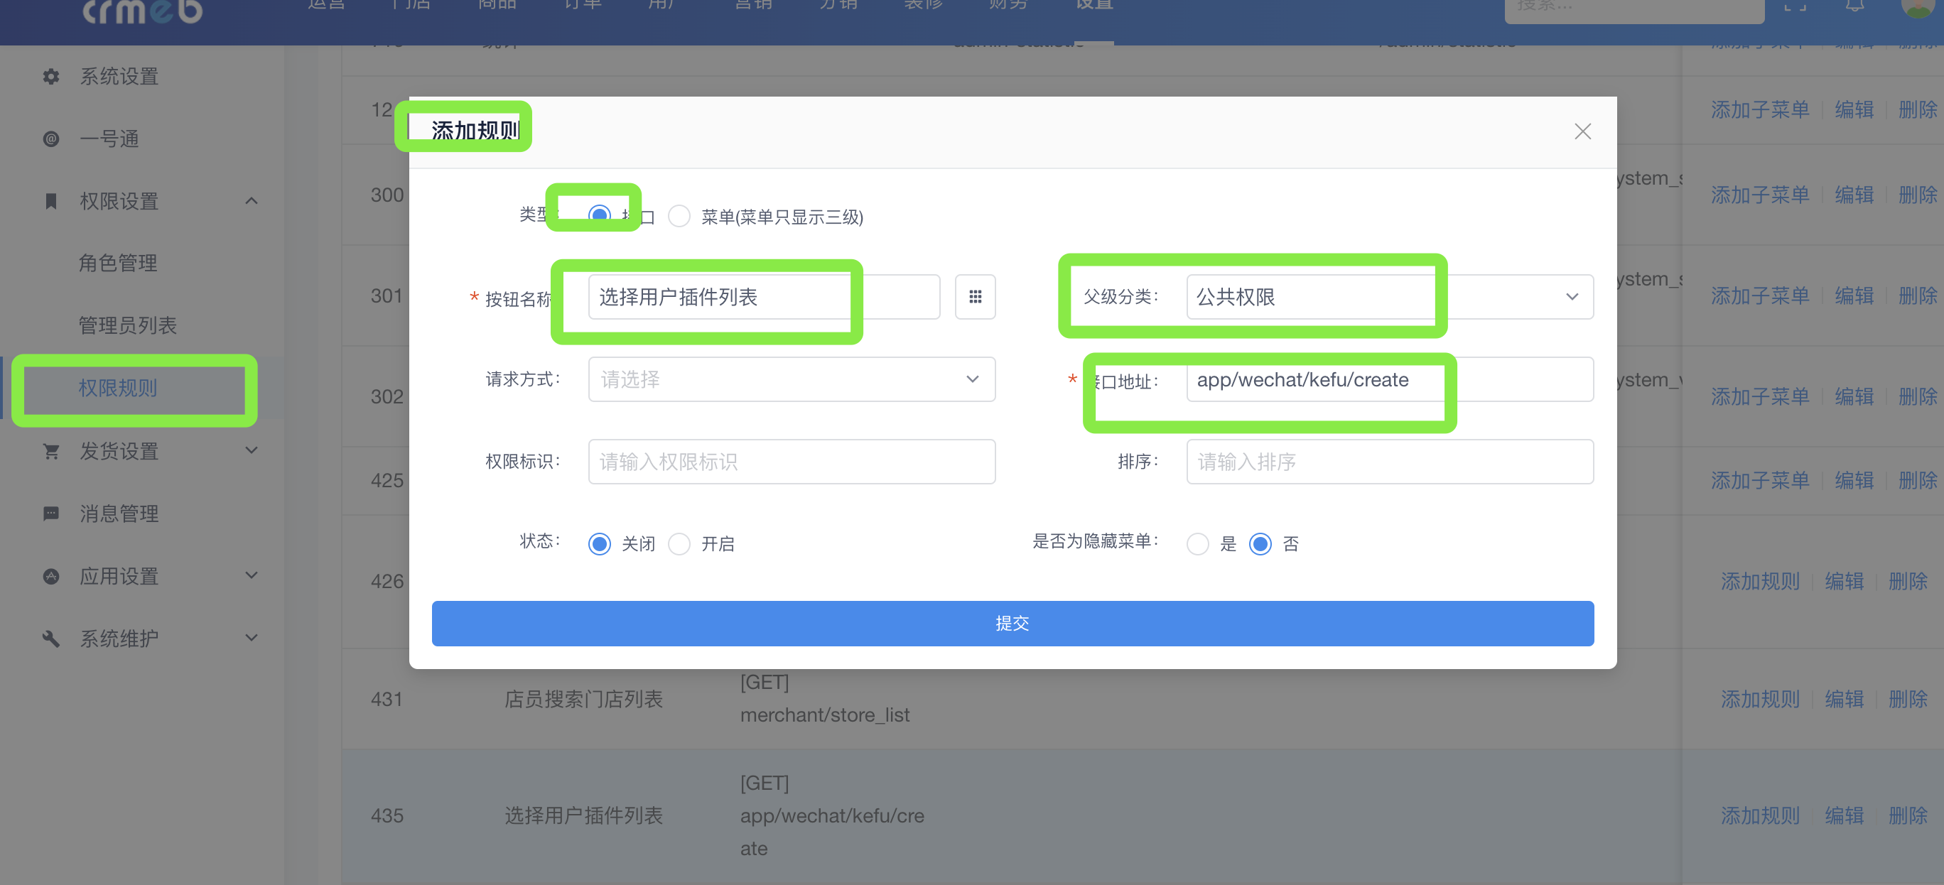Go to 角色管理 in the sidebar
This screenshot has height=885, width=1944.
tap(118, 264)
